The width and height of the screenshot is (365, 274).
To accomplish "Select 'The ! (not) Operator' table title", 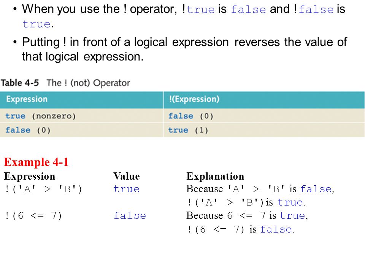I will pos(88,83).
